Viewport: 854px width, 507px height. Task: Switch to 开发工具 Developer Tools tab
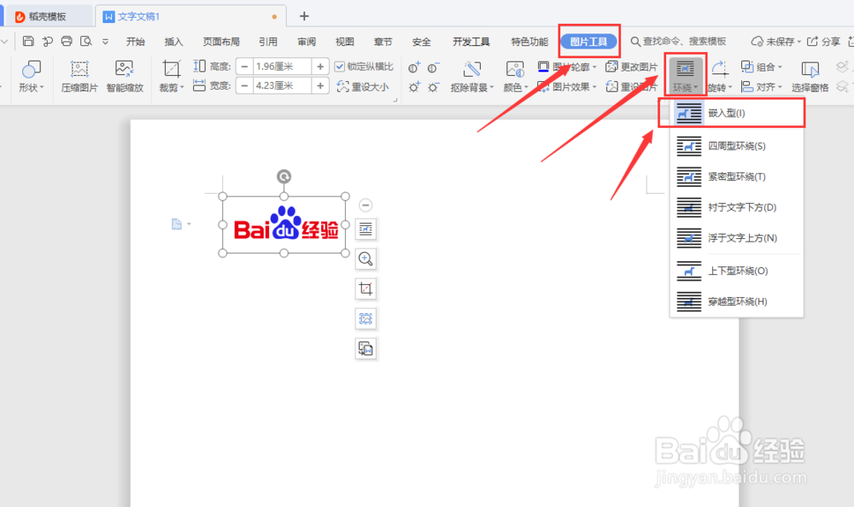(471, 41)
